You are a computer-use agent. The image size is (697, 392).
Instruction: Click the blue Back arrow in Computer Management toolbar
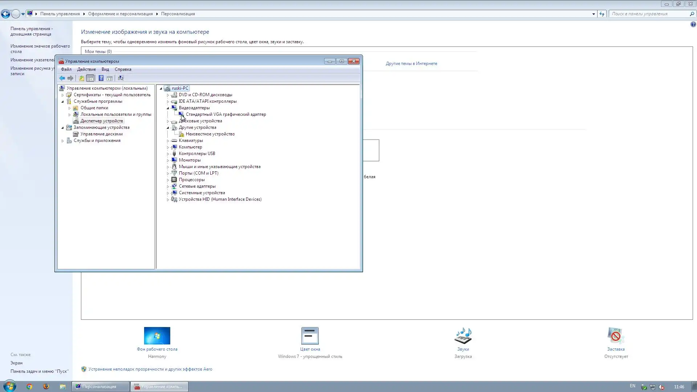(x=62, y=78)
